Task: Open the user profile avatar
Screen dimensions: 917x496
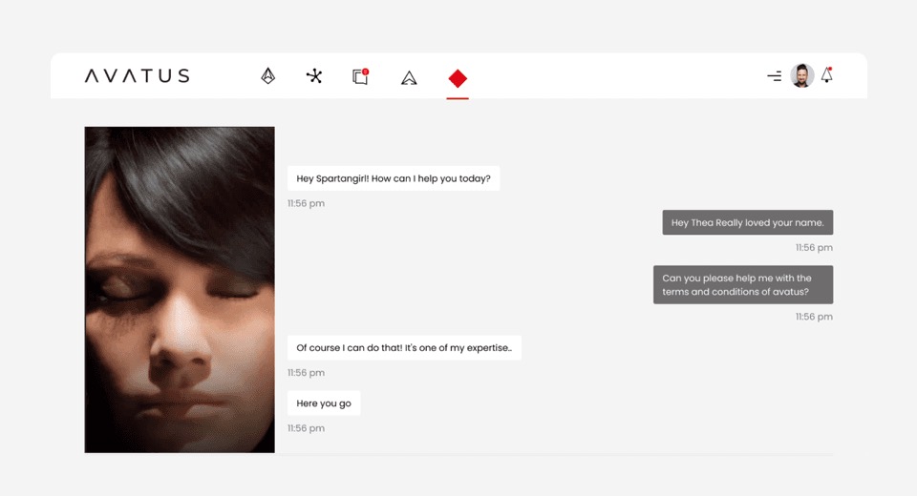Action: (801, 75)
